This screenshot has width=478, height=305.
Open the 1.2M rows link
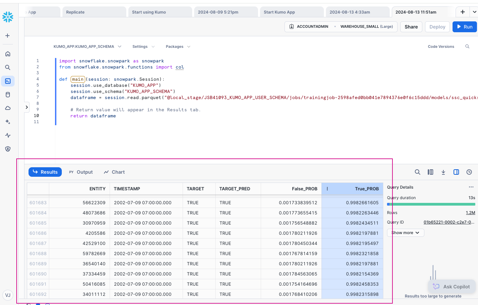tap(471, 213)
